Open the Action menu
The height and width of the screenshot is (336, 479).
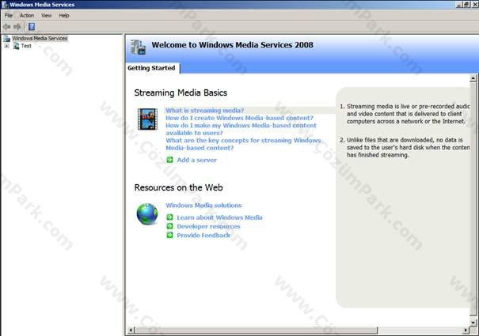coord(27,15)
